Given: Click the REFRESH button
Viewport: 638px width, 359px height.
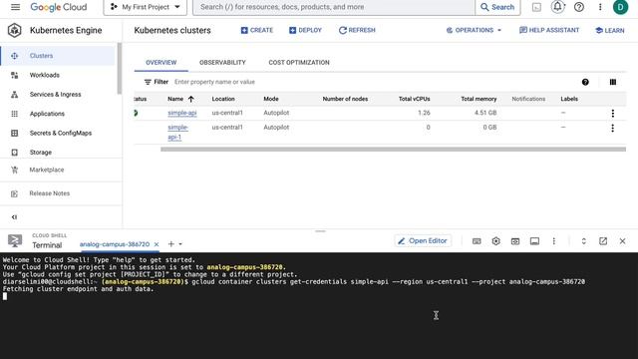Looking at the screenshot, I should coord(357,30).
